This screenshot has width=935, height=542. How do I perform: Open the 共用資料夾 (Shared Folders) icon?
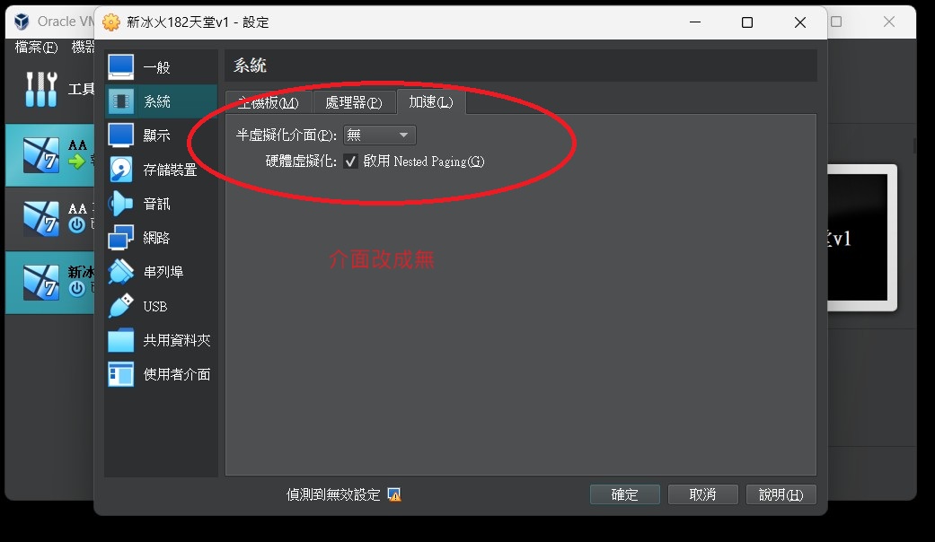[121, 340]
